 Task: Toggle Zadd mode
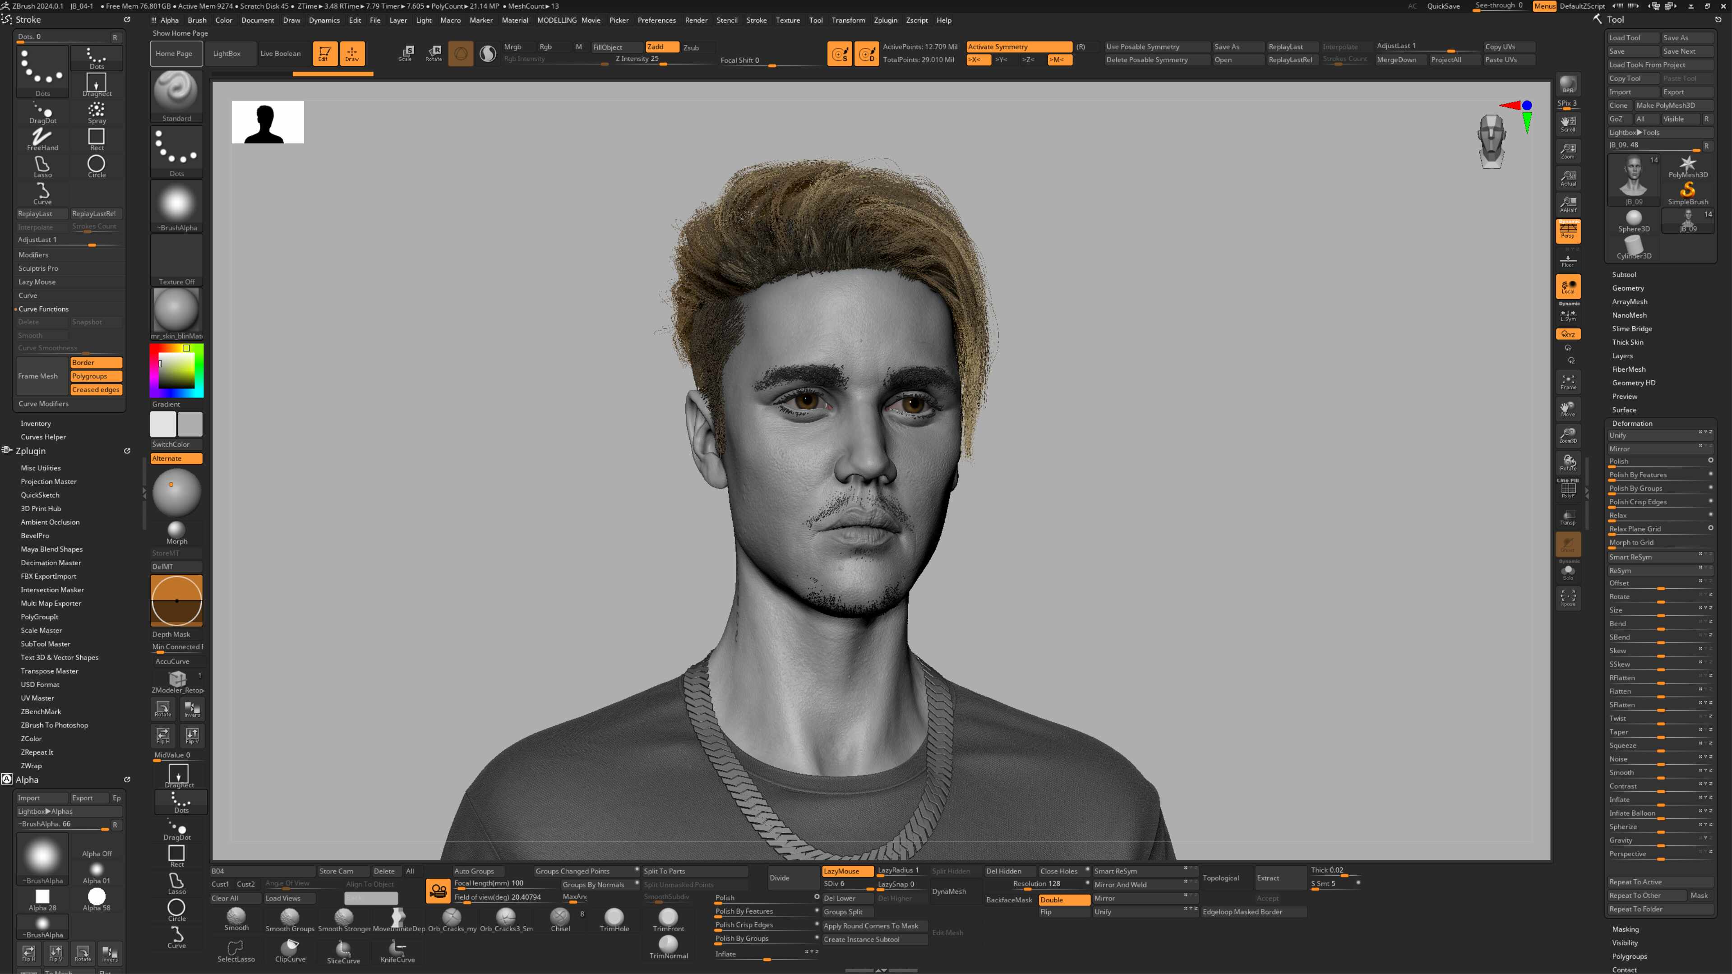point(661,46)
